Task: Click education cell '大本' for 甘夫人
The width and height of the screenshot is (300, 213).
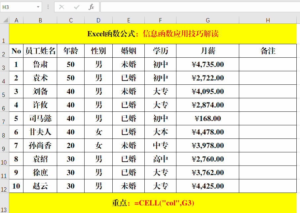Action: pyautogui.click(x=160, y=132)
